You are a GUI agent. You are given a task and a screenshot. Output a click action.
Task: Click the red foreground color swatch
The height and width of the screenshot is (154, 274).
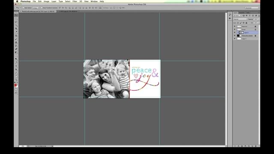15,85
